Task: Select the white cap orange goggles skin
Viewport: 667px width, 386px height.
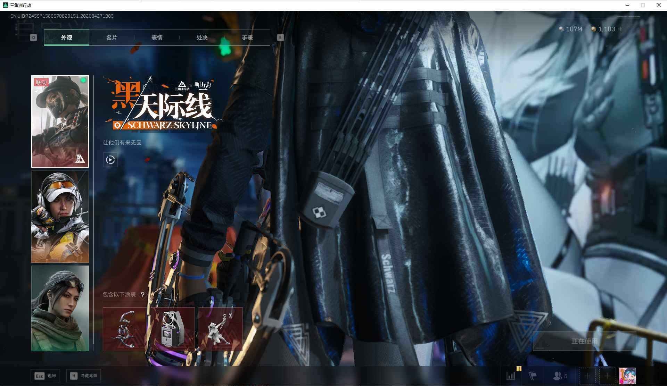Action: [60, 217]
